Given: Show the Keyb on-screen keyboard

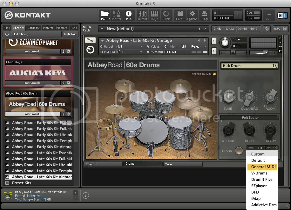Looking at the screenshot, I should click(x=154, y=15).
